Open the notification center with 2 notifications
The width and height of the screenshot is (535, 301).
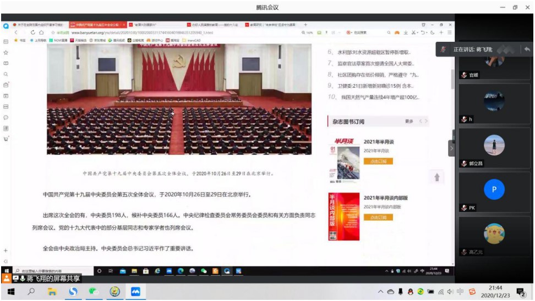point(521,292)
